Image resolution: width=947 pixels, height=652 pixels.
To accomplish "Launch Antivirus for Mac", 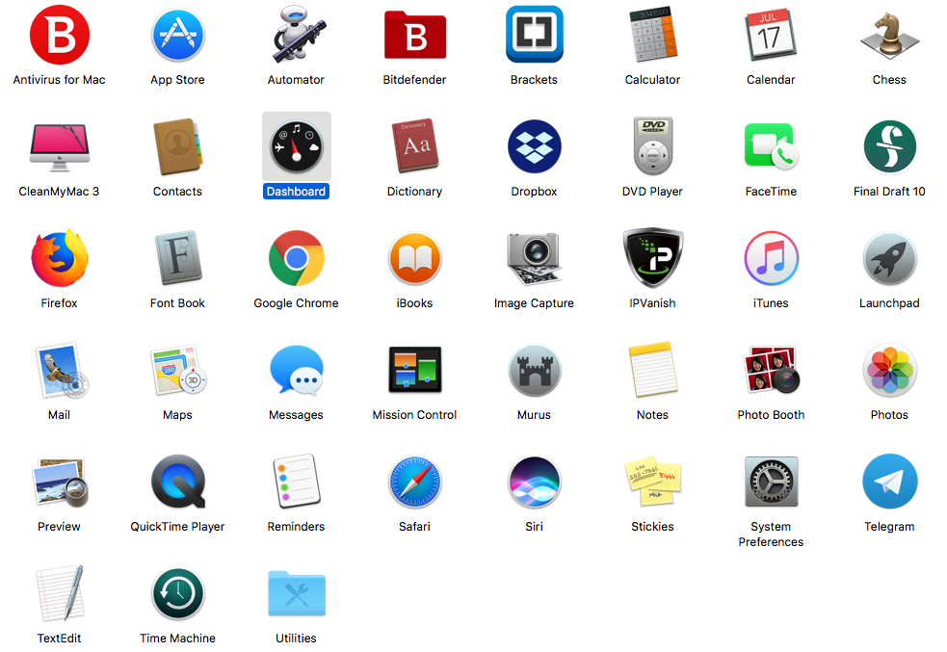I will [59, 36].
